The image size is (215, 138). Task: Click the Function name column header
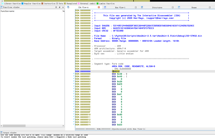coord(8,11)
